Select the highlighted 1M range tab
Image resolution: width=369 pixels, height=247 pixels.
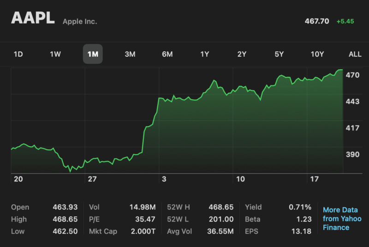pyautogui.click(x=93, y=54)
